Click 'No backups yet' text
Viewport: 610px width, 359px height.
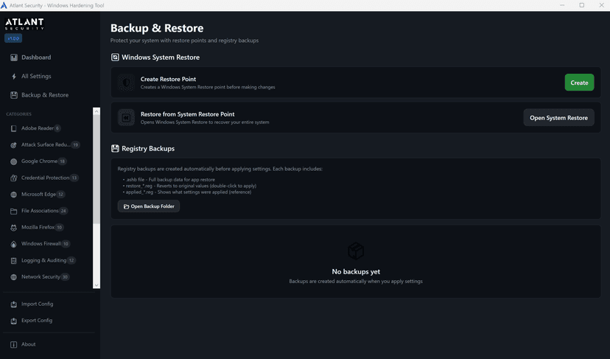(356, 271)
